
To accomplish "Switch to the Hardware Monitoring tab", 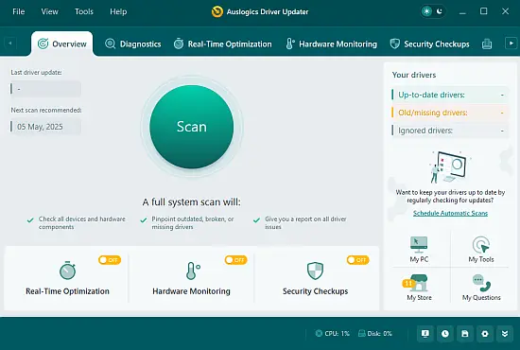I will [x=331, y=44].
